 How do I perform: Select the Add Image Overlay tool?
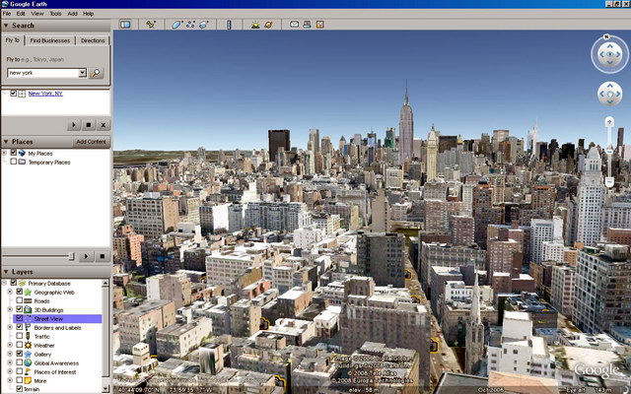(204, 25)
